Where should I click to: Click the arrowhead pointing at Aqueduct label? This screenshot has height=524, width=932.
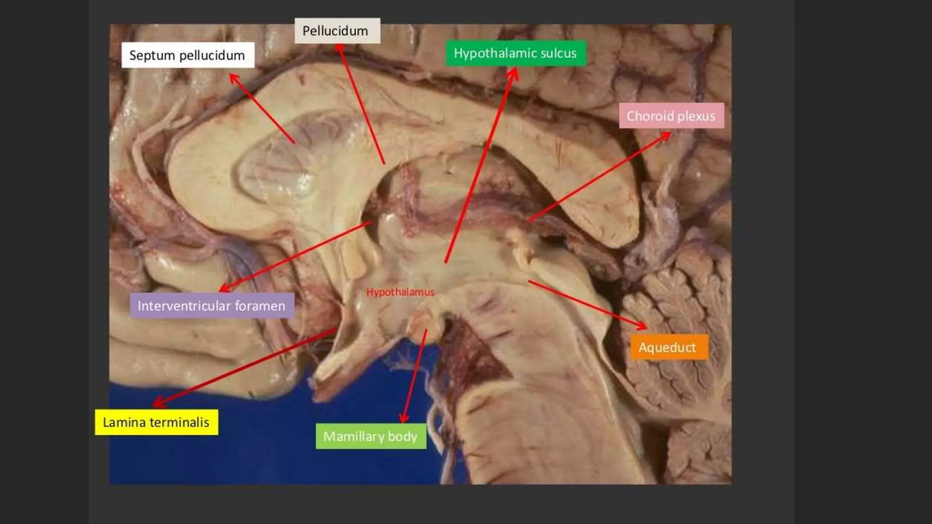pyautogui.click(x=643, y=326)
